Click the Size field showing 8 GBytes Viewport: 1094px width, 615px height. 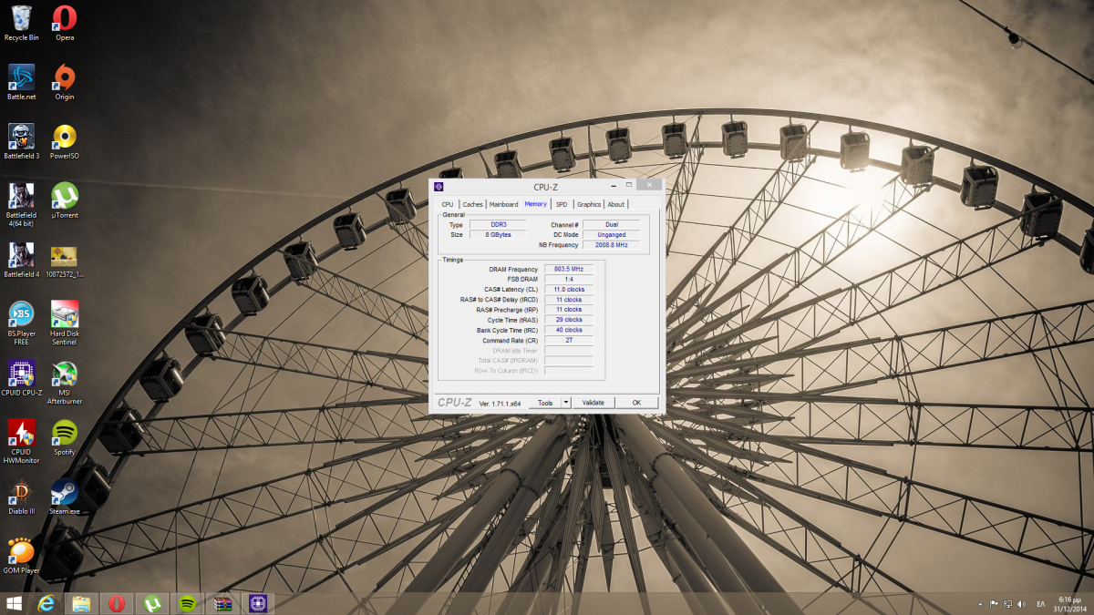point(498,234)
